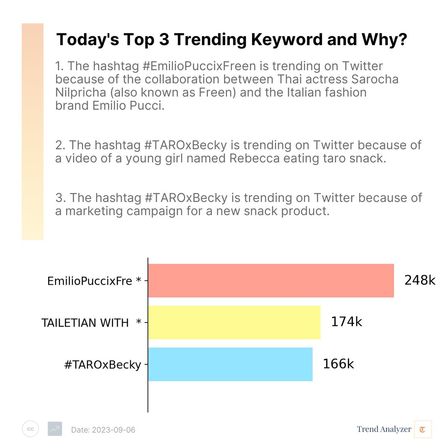This screenshot has width=448, height=448.
Task: Click the Trend Analyzer brand text
Action: (x=384, y=429)
